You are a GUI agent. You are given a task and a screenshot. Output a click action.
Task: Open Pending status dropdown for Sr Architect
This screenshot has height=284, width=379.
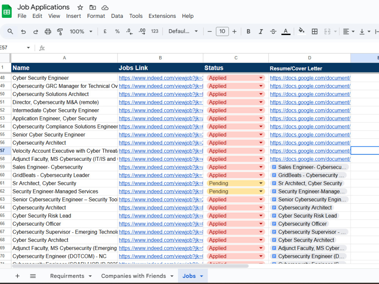pyautogui.click(x=261, y=183)
